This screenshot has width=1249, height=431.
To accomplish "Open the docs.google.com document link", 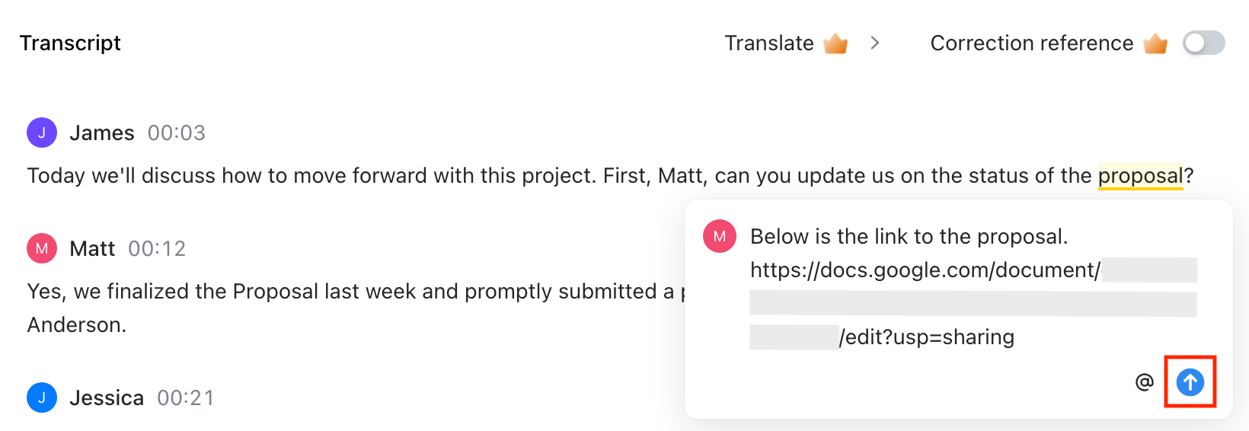I will tap(924, 270).
